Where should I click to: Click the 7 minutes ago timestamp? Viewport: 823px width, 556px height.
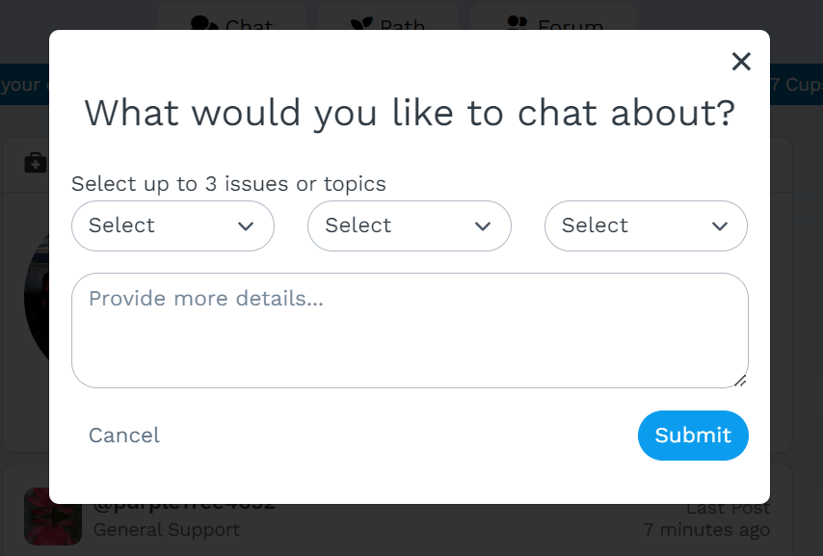(706, 530)
